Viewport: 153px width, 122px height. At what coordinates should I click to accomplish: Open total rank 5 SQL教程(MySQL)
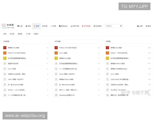tap(119, 69)
